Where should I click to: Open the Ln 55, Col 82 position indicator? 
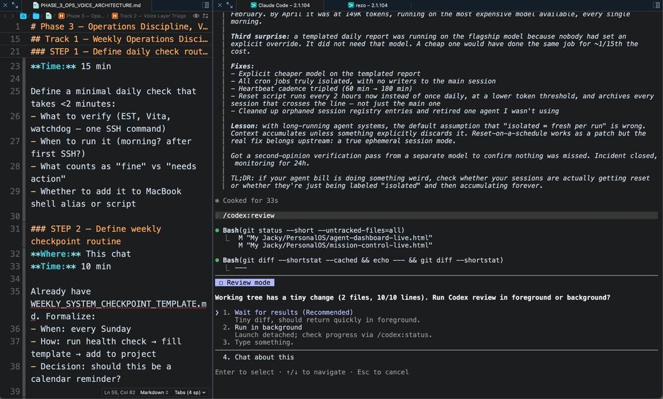(120, 392)
